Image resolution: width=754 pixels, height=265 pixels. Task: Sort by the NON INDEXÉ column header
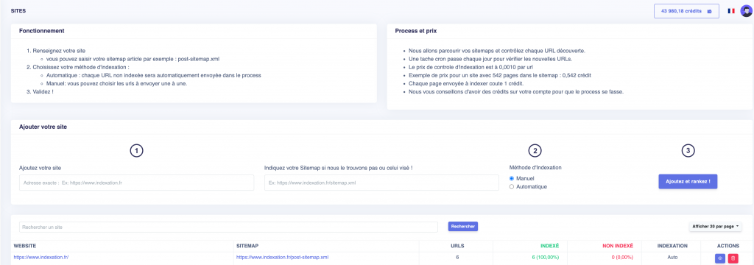(618, 246)
